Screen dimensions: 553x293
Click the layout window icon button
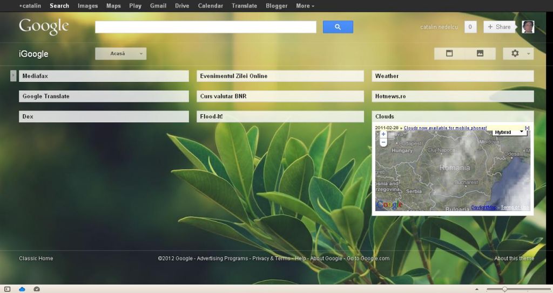pos(449,53)
